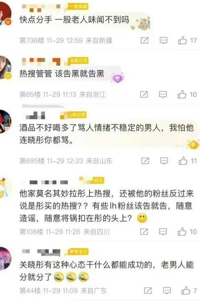The height and width of the screenshot is (301, 200).
Task: Tap the comment text 热搜管管 该告黑就告黑
Action: coord(62,74)
